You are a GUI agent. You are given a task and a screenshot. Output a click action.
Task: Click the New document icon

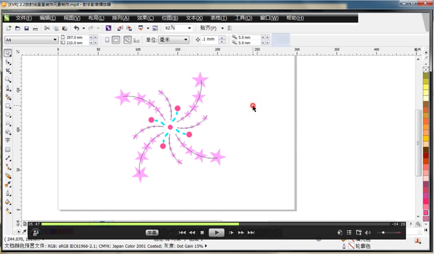click(x=8, y=28)
